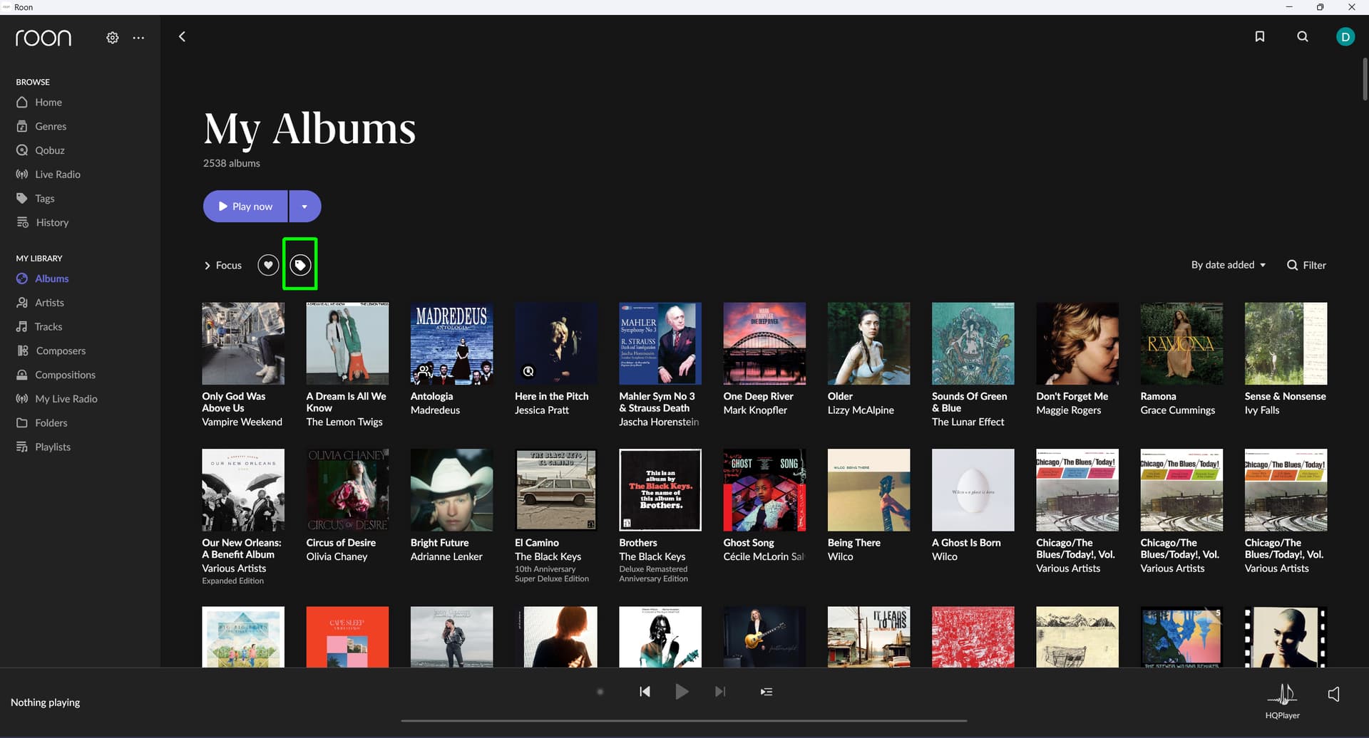Image resolution: width=1369 pixels, height=738 pixels.
Task: Click Vampire Weekend artist link
Action: pos(242,422)
